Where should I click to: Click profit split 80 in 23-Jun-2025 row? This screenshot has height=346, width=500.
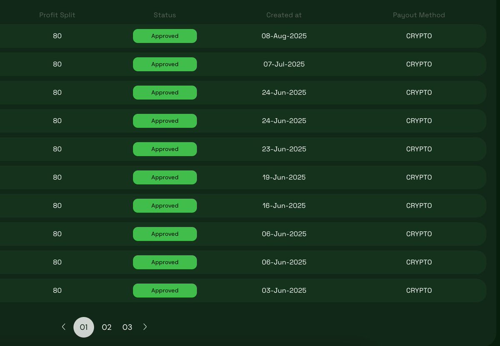pos(57,149)
